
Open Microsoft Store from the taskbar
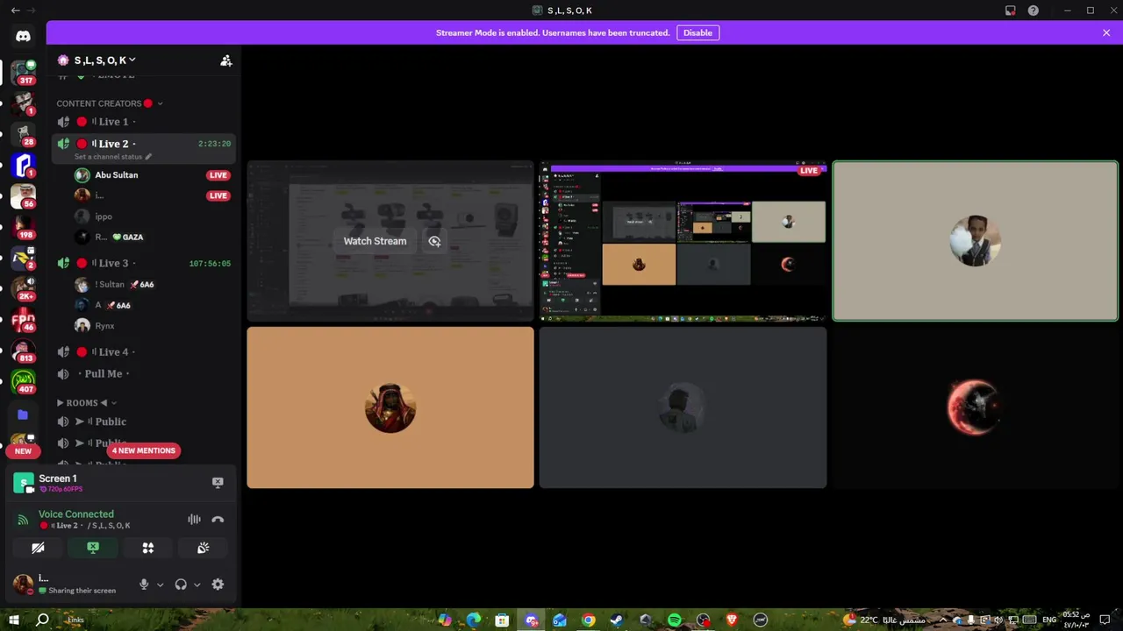pyautogui.click(x=502, y=620)
